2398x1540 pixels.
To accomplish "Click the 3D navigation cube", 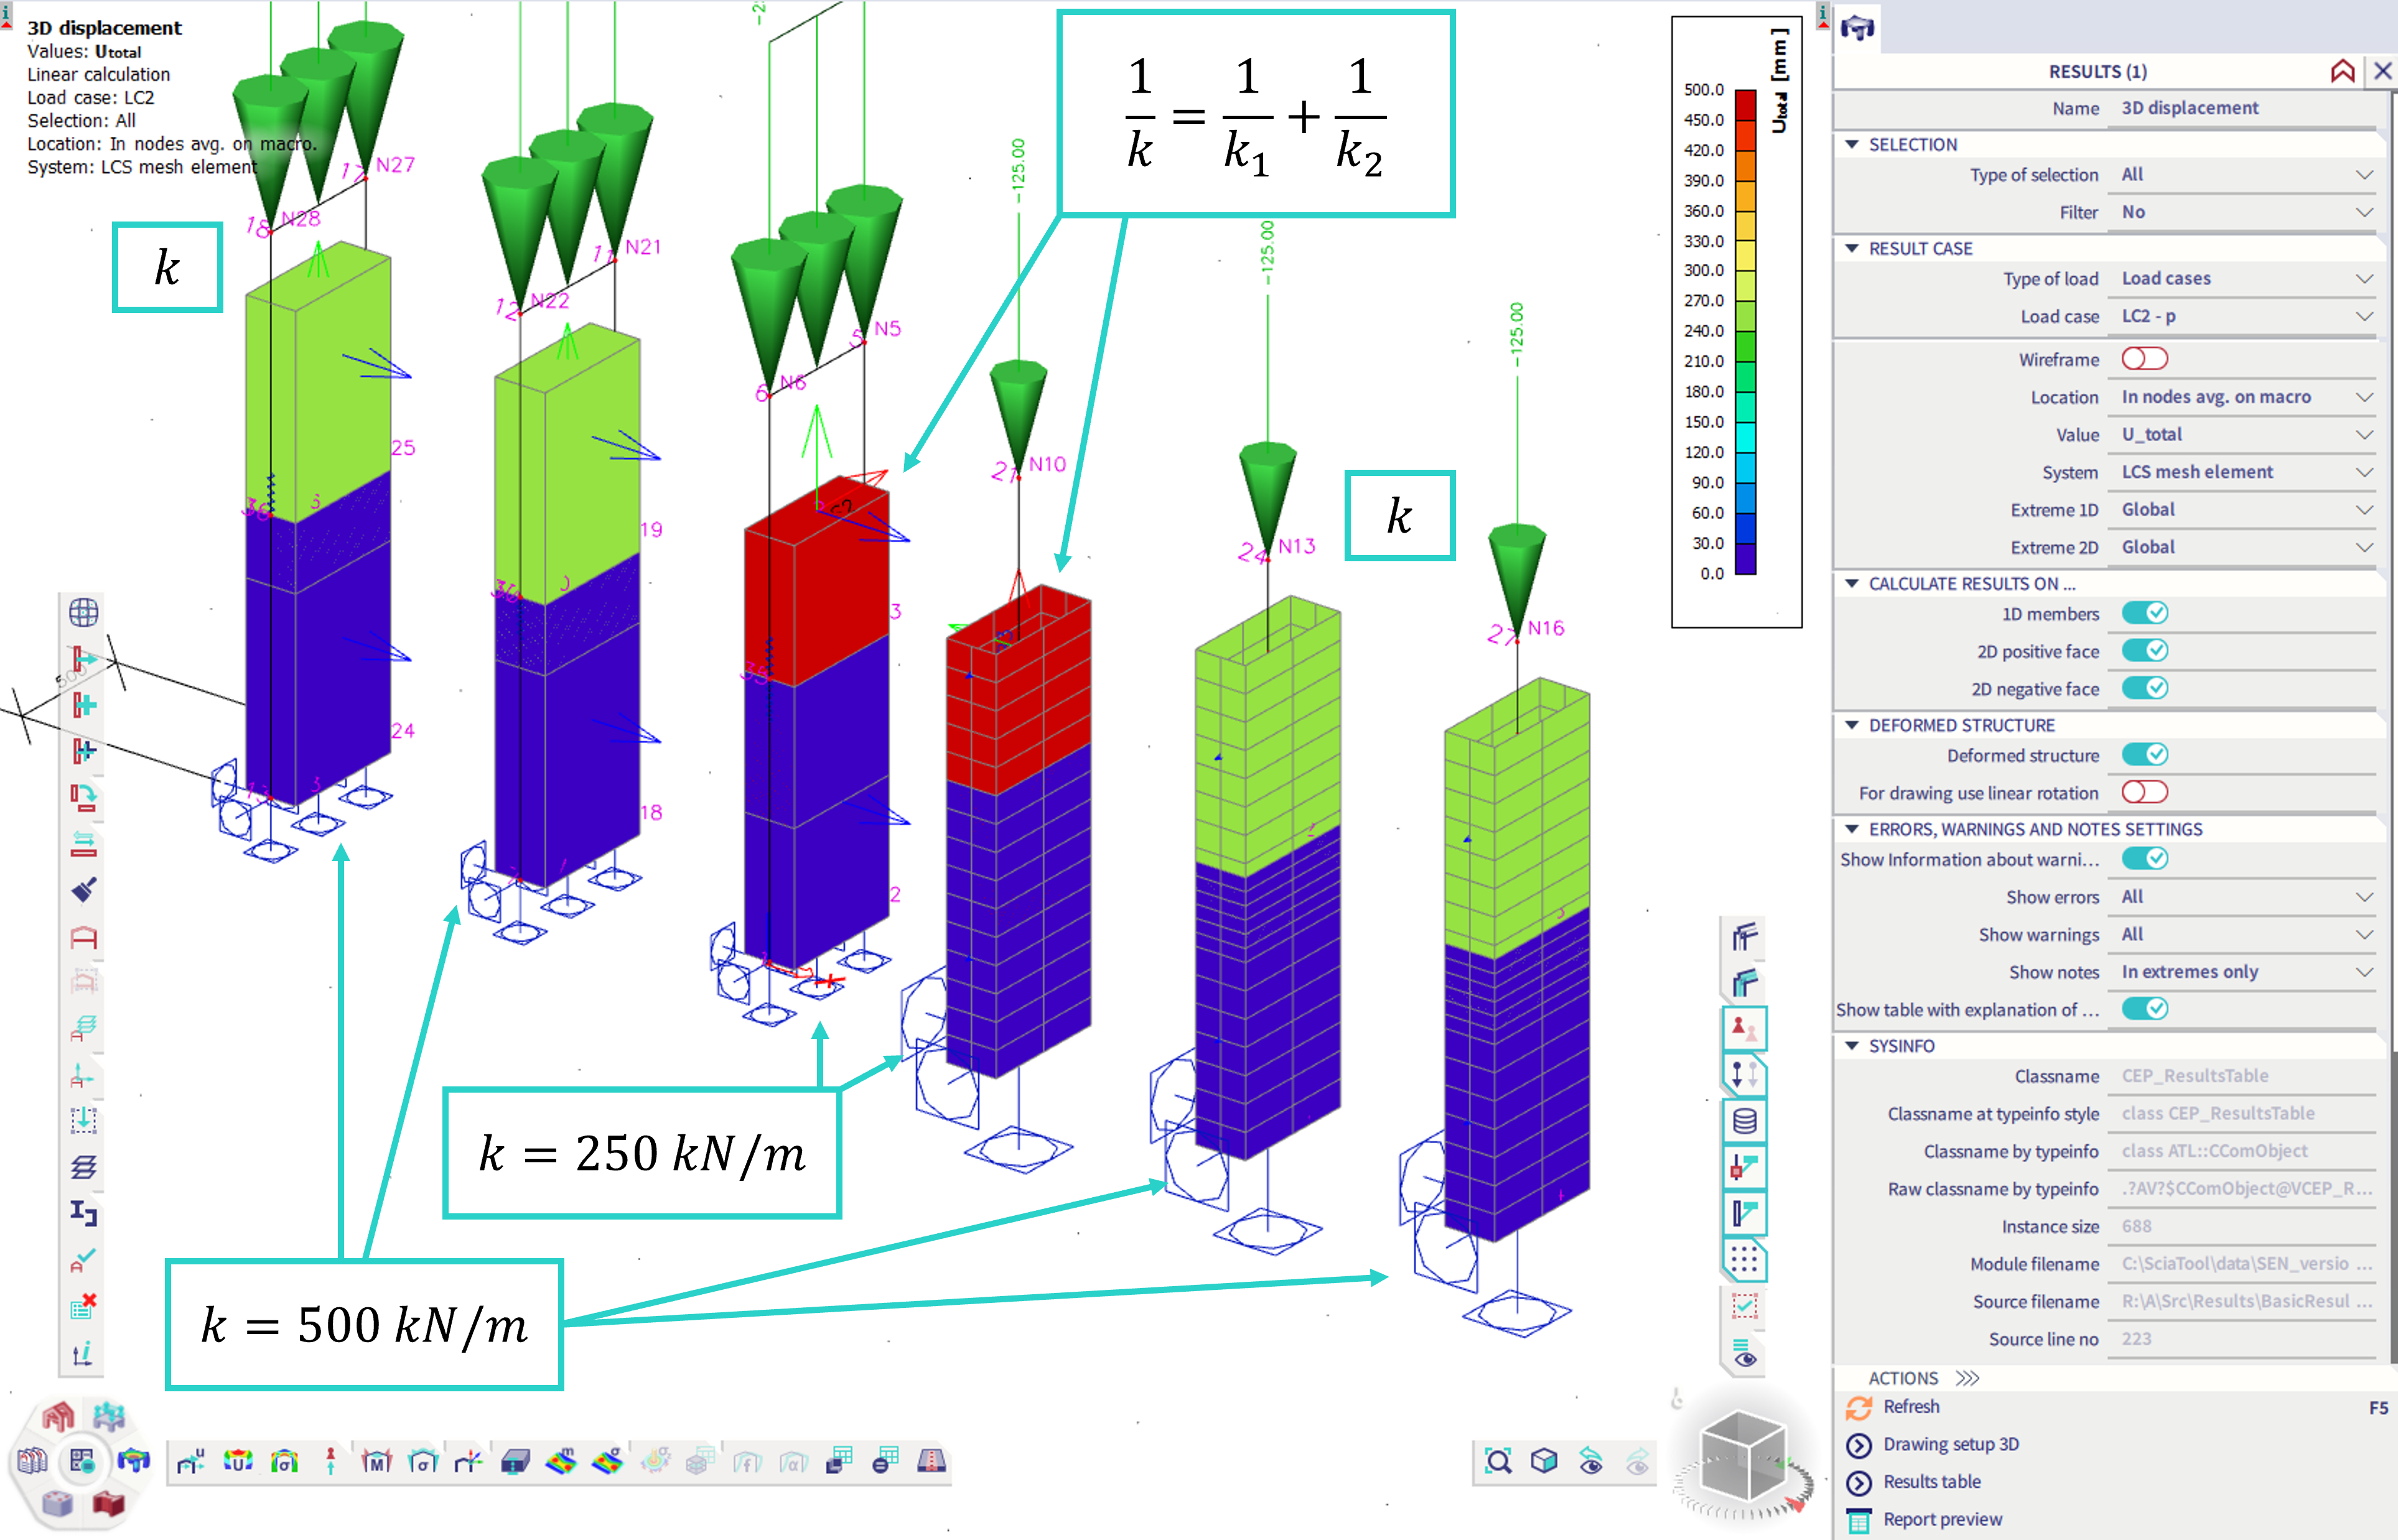I will [x=1742, y=1455].
